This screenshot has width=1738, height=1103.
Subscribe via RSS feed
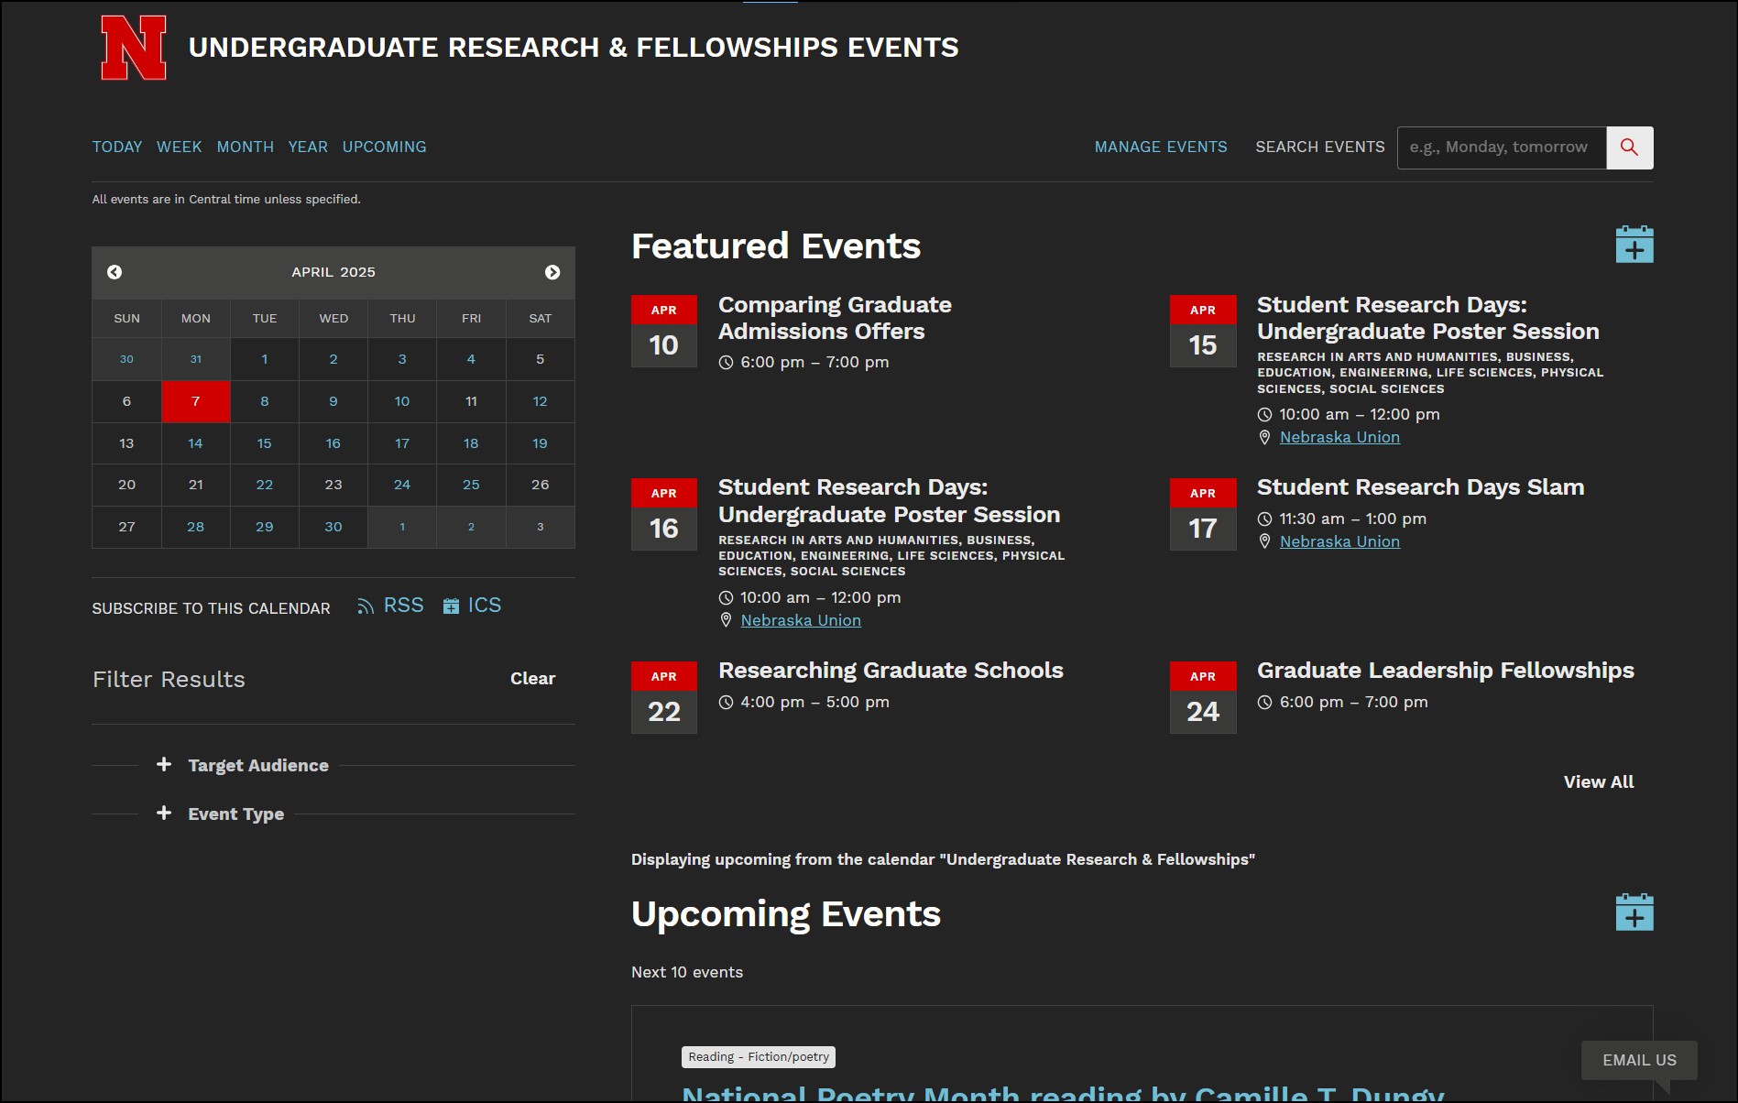click(391, 606)
